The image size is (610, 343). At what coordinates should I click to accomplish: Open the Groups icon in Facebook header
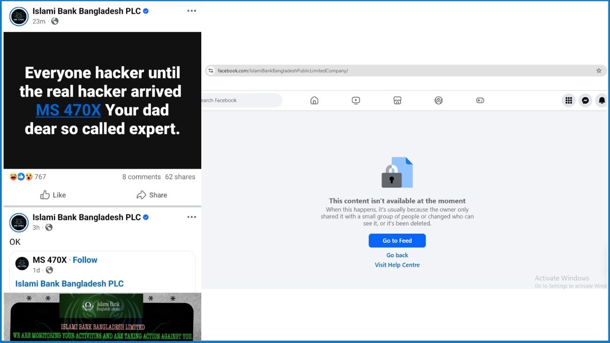(439, 101)
